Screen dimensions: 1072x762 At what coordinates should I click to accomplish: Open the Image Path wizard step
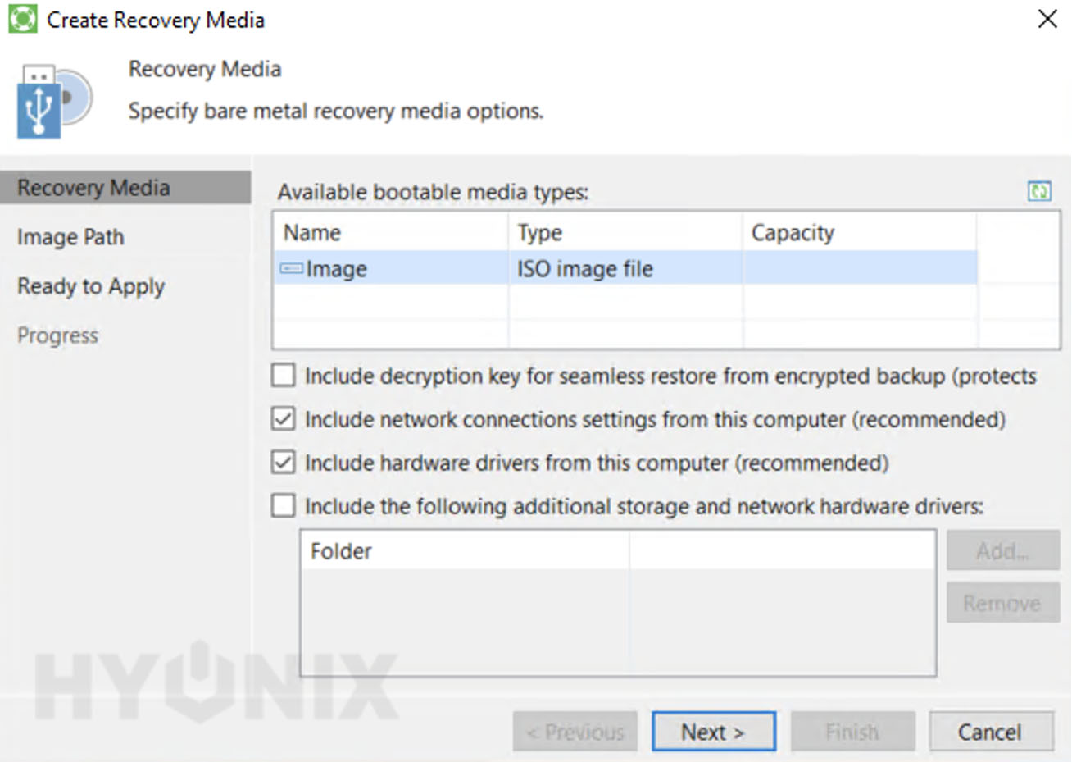tap(70, 236)
